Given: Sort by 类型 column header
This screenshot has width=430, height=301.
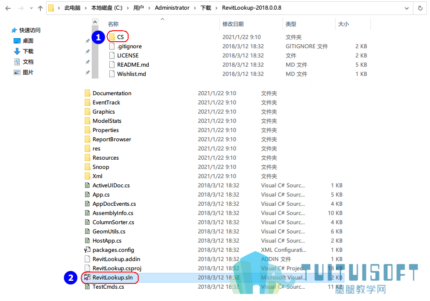Looking at the screenshot, I should tap(291, 24).
